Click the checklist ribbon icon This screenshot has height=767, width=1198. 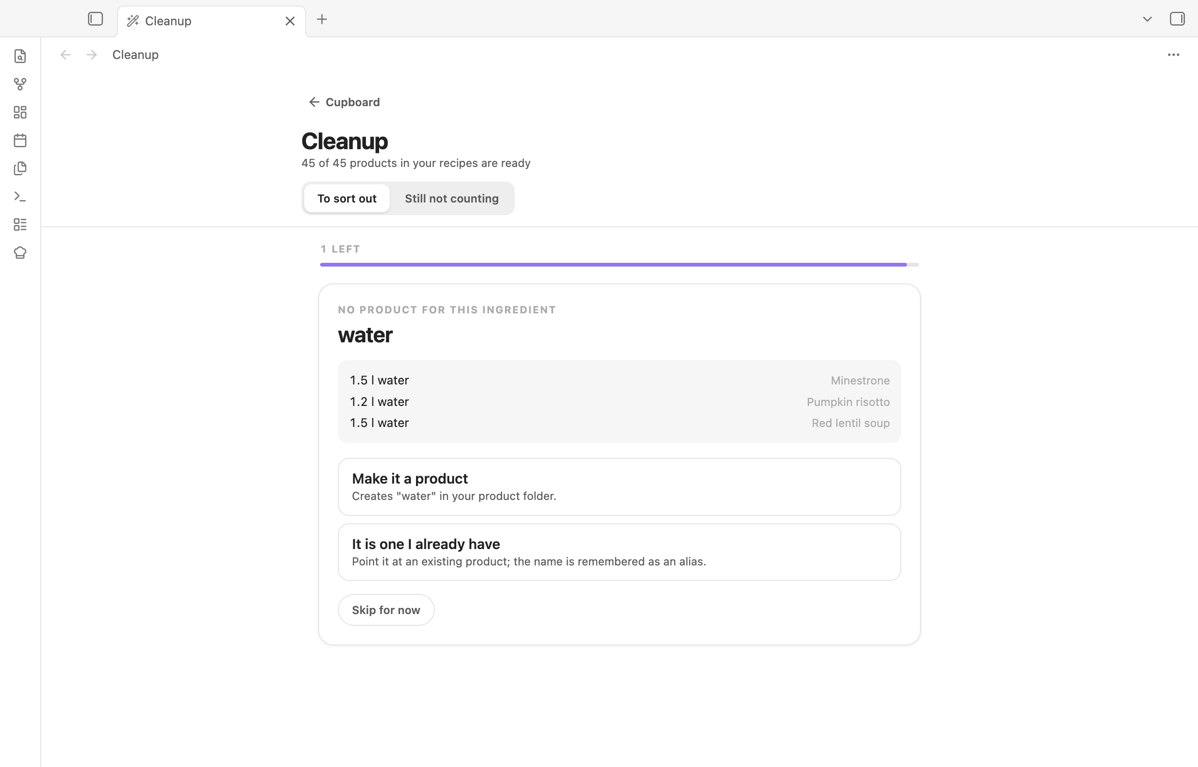pos(20,224)
